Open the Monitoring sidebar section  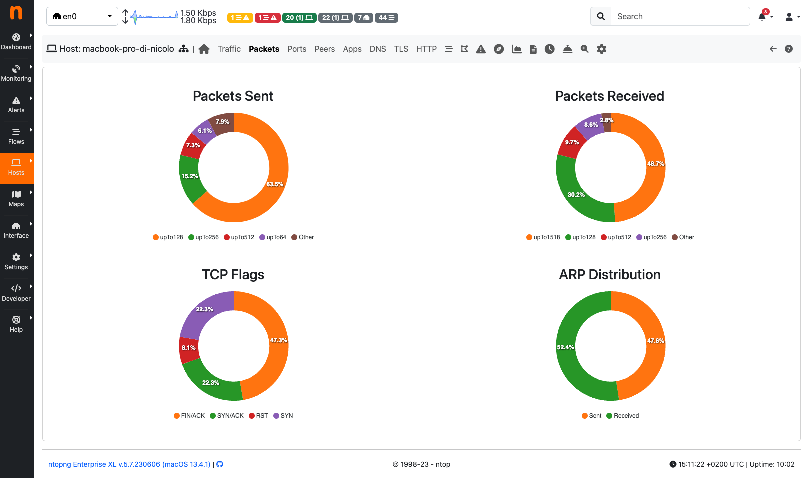[16, 73]
